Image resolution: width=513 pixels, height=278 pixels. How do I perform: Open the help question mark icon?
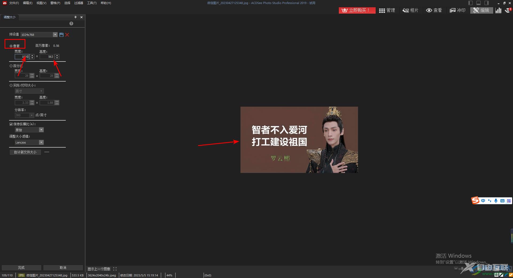point(71,24)
